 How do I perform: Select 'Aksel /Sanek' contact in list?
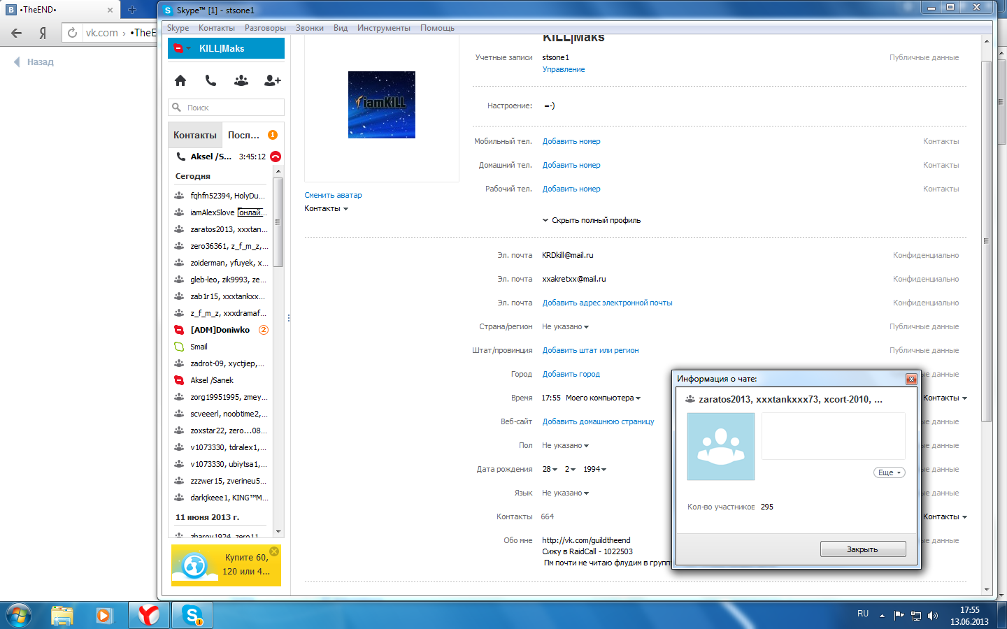coord(220,380)
